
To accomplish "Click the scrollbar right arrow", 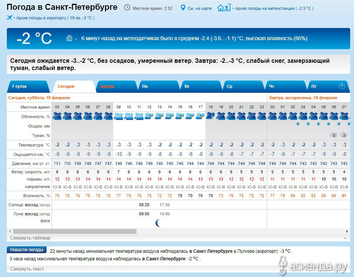I will [347, 232].
